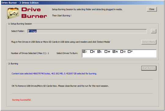Click the 'Plug in Pen Drives' instruction text
Viewport: 165px width, 111px height.
click(x=61, y=42)
